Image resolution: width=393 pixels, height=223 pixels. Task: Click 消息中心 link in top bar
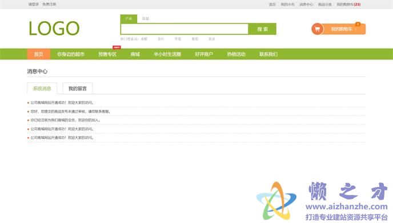pos(306,5)
